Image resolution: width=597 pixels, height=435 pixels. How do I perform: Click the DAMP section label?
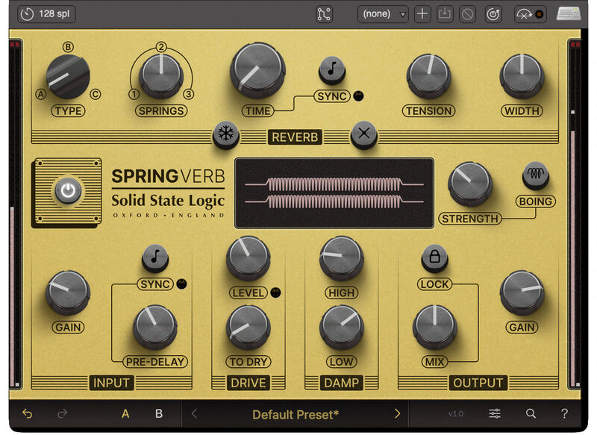342,383
